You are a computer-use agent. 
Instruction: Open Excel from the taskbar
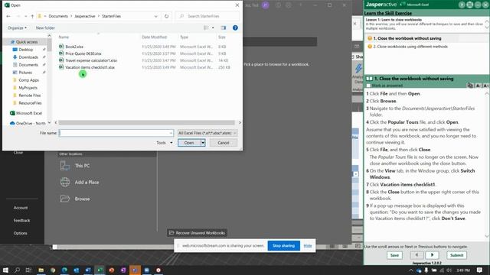(100, 270)
